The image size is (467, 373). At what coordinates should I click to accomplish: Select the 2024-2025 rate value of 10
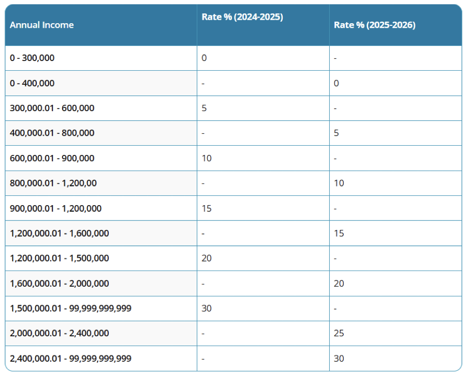[207, 158]
